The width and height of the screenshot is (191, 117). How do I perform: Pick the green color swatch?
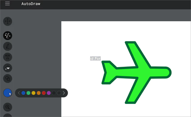coord(28,93)
